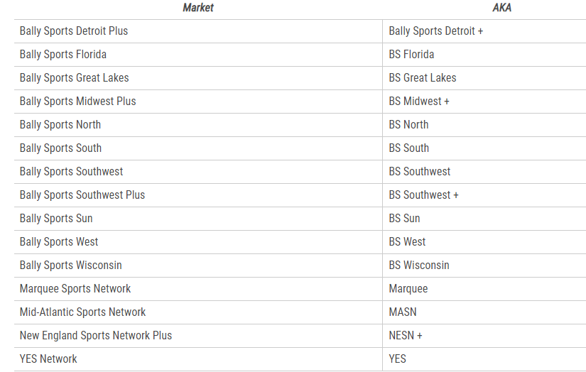Select the YES Network market cell
Image resolution: width=586 pixels, height=372 pixels.
(48, 359)
